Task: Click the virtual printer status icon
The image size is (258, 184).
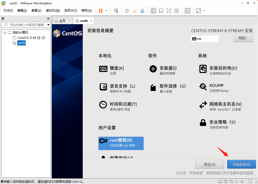Action: click(236, 181)
